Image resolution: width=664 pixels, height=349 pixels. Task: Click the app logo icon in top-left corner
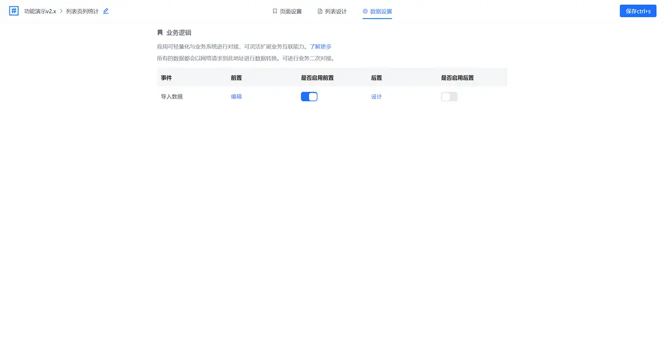point(13,10)
